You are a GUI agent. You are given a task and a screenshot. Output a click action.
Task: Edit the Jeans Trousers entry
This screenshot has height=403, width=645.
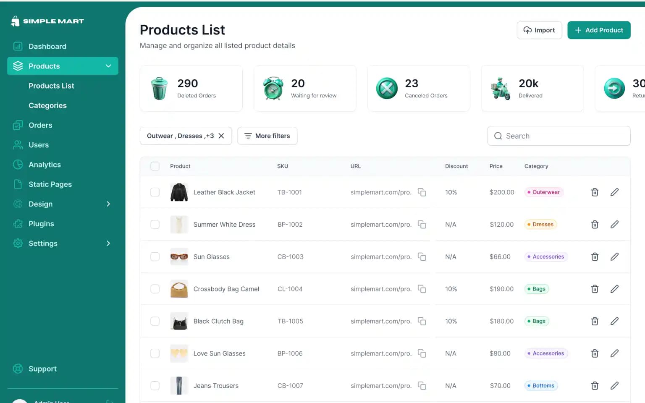(614, 386)
